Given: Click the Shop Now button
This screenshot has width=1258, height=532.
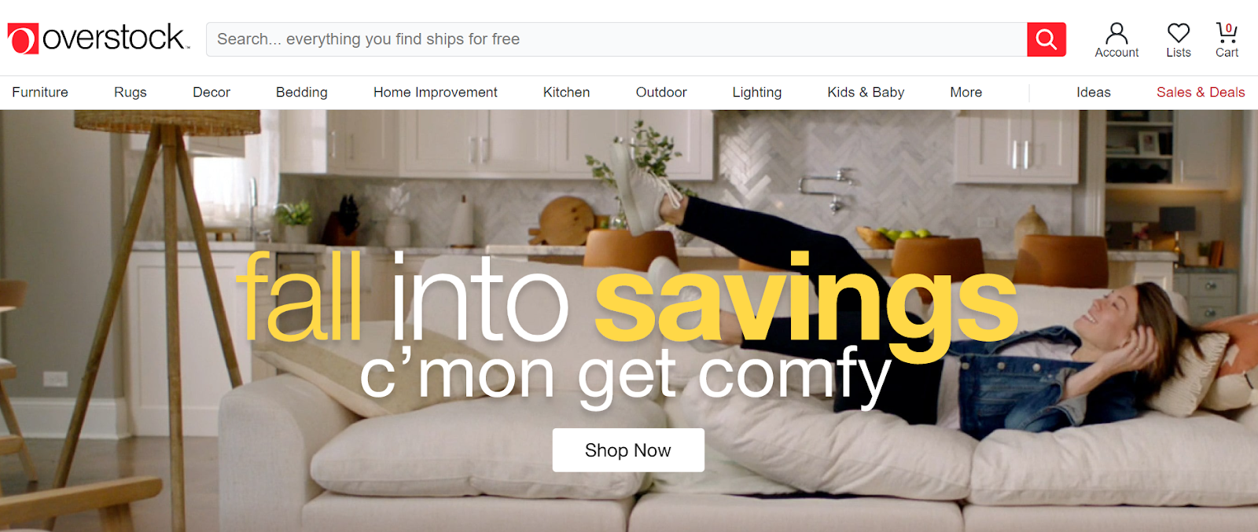Looking at the screenshot, I should pyautogui.click(x=628, y=450).
